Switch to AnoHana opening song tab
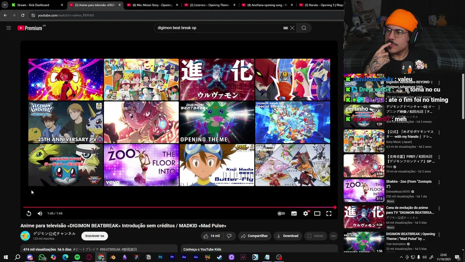This screenshot has height=262, width=465. click(x=266, y=5)
